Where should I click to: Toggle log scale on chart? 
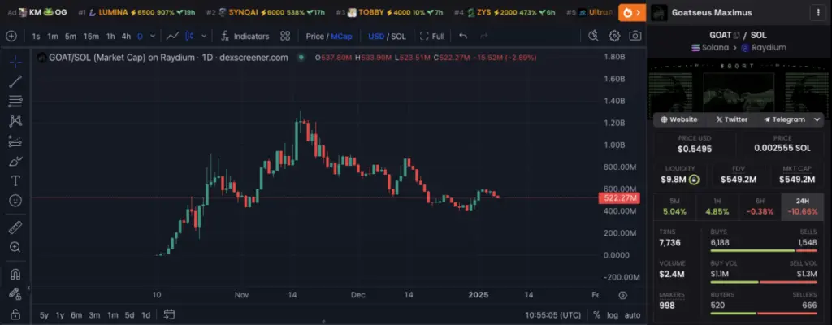tap(612, 314)
